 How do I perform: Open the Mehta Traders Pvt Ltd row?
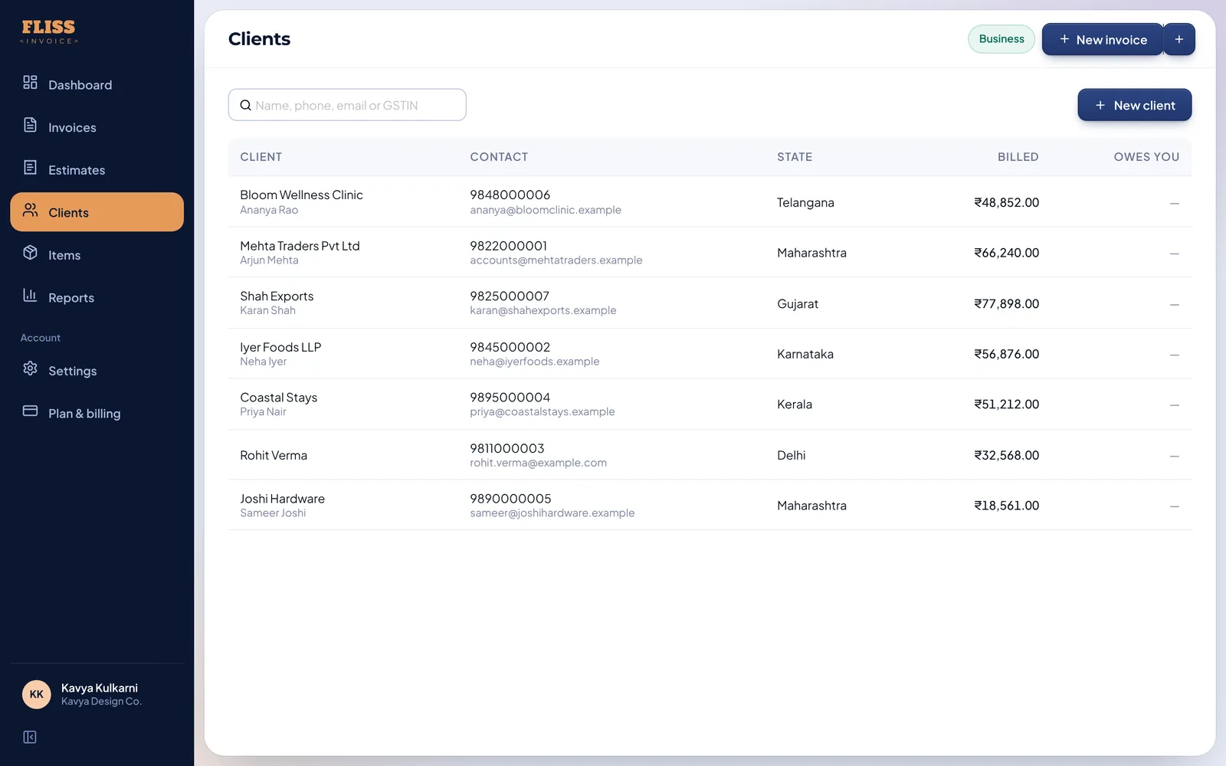pyautogui.click(x=710, y=252)
